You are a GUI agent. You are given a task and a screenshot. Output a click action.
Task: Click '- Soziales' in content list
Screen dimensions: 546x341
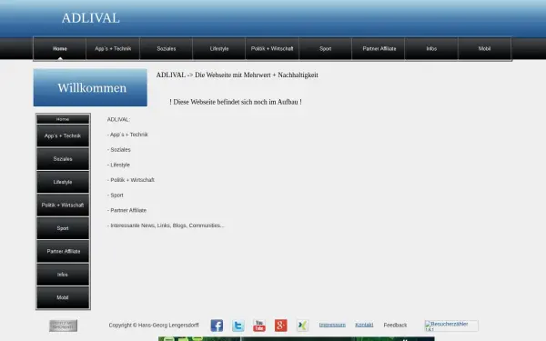(x=119, y=150)
